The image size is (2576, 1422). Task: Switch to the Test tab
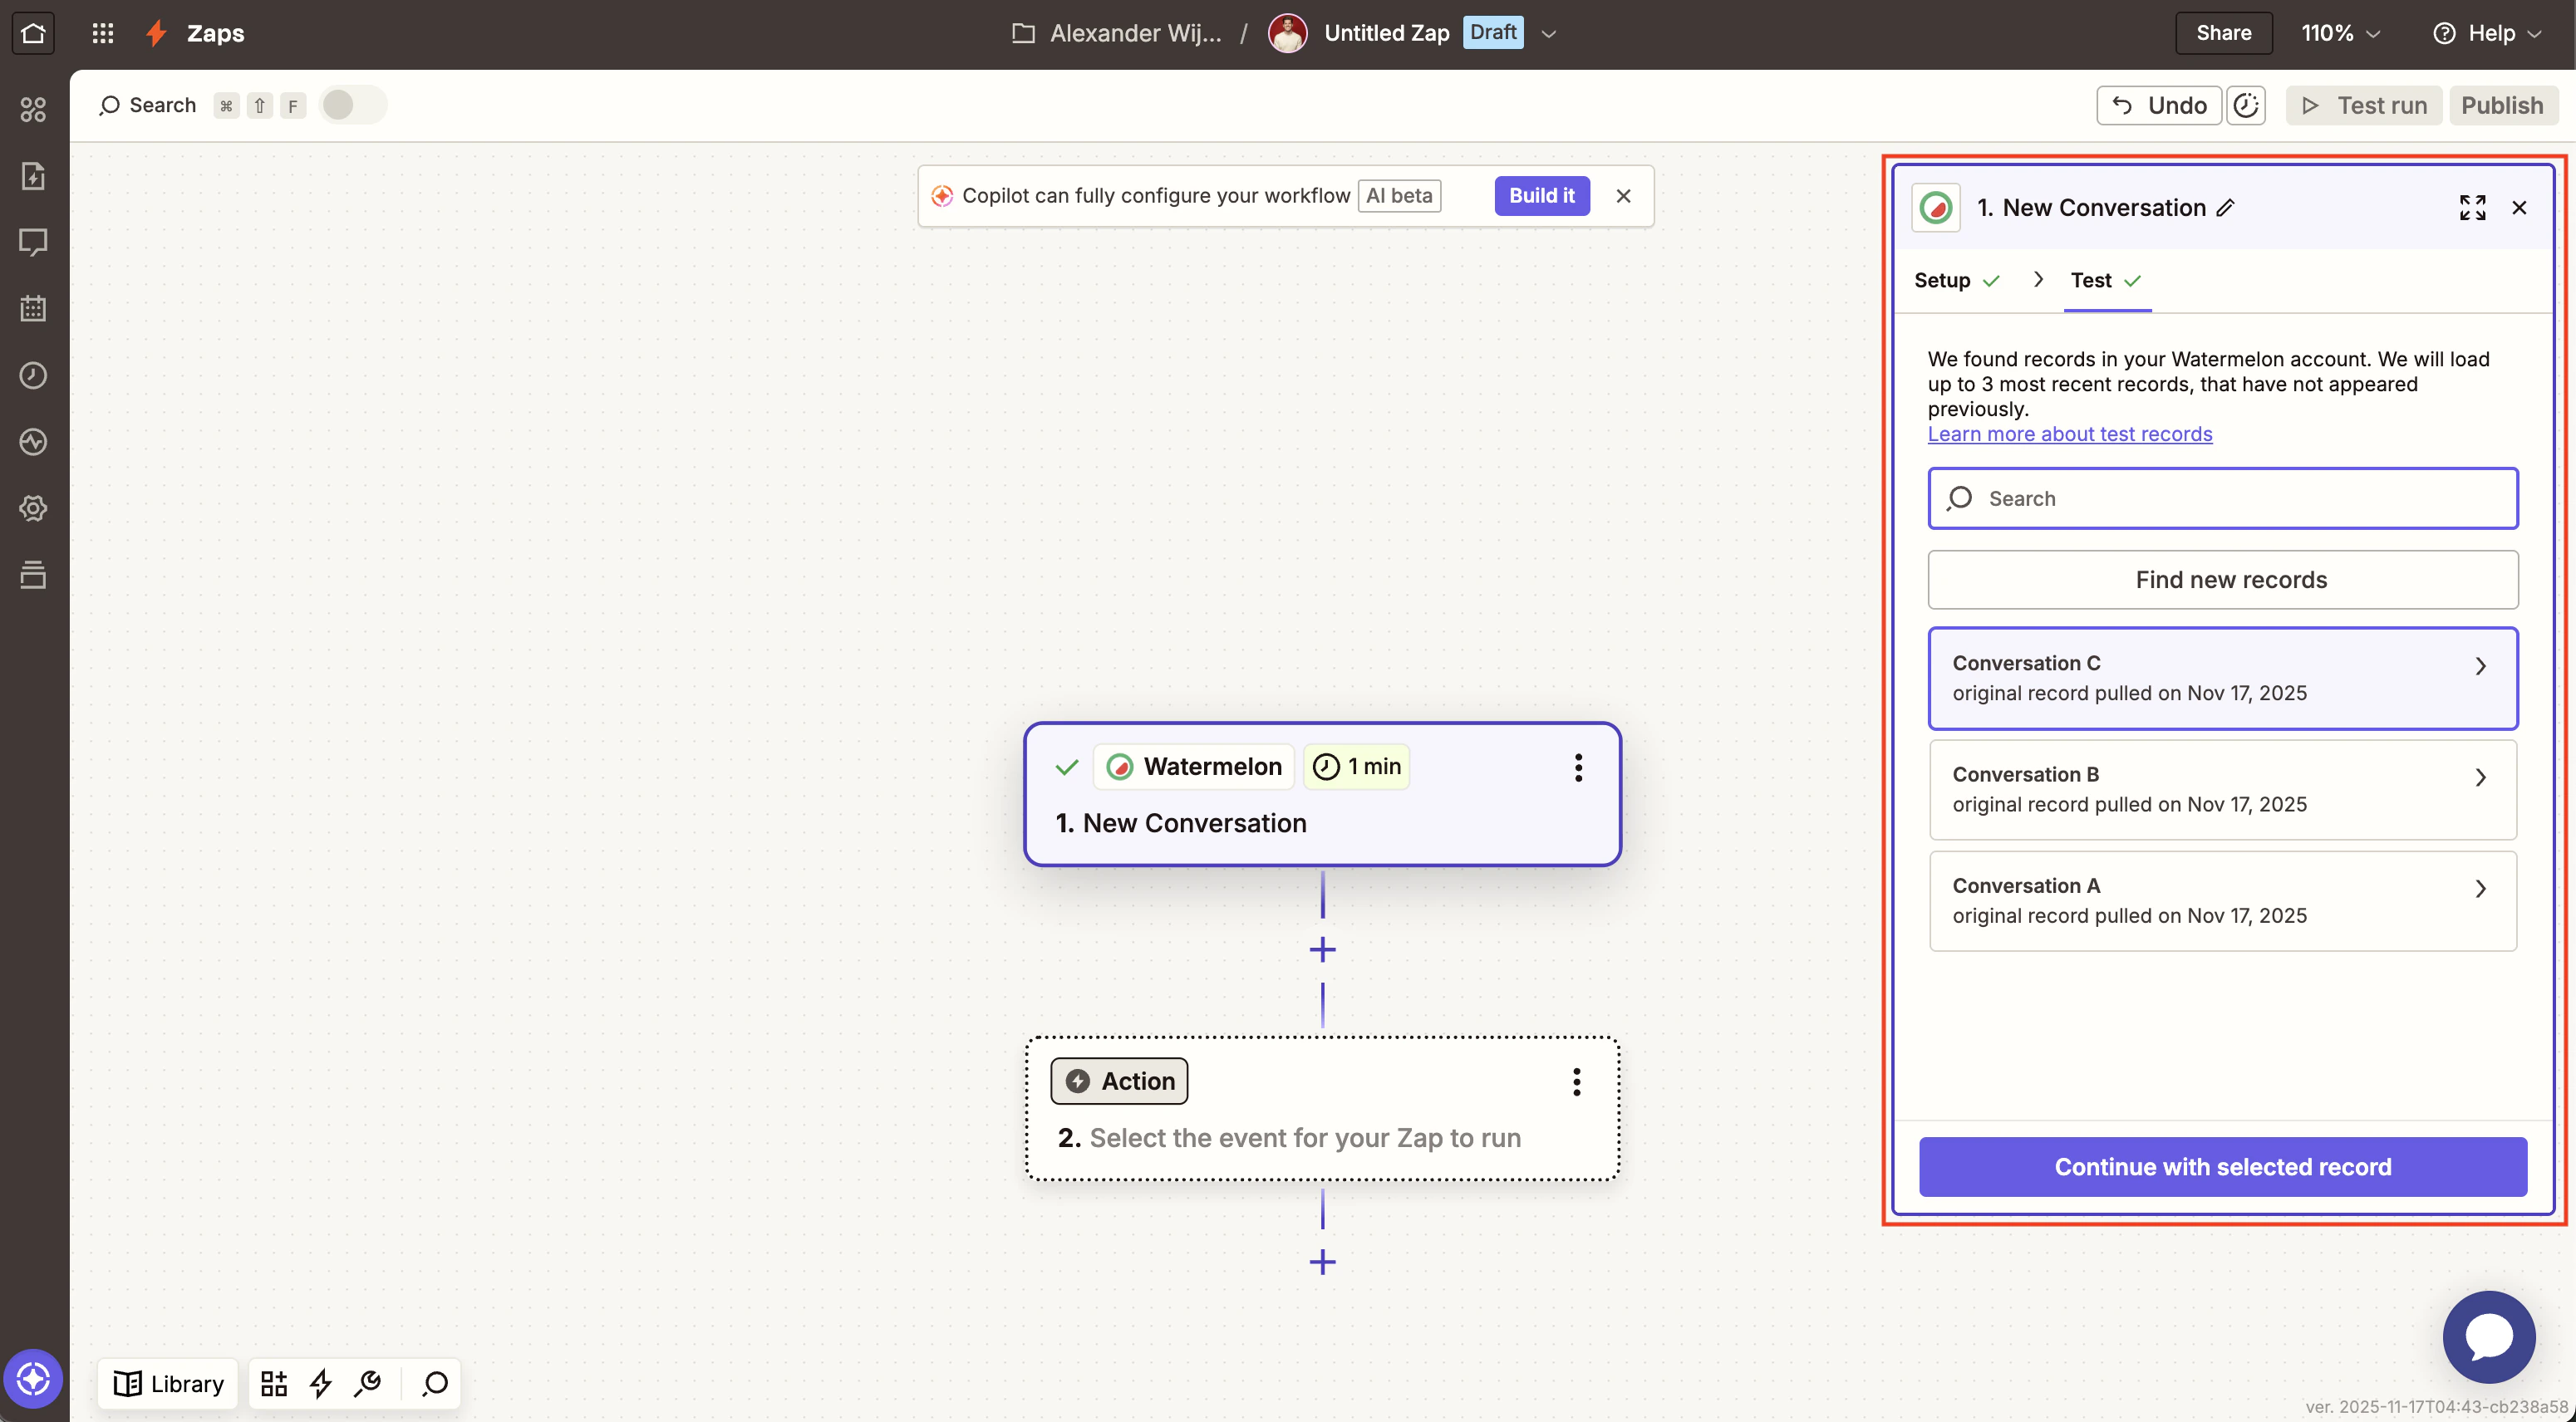pos(2106,281)
